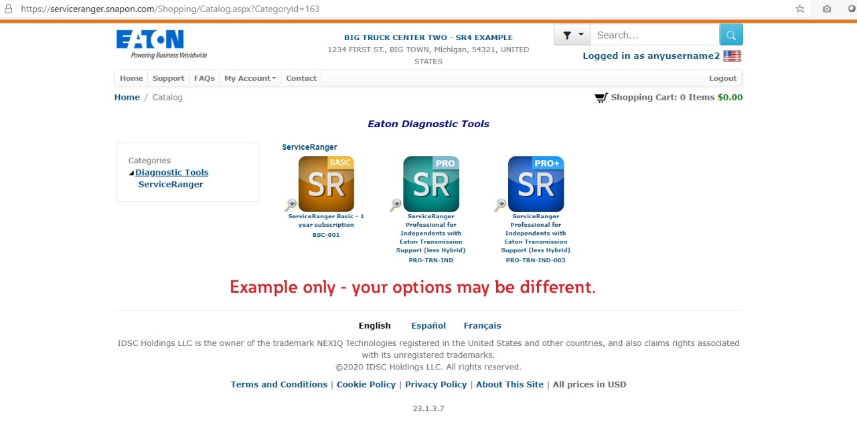Open the Privacy Policy link
Image resolution: width=857 pixels, height=441 pixels.
pyautogui.click(x=436, y=385)
